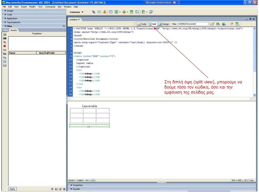Open the File Management icon

click(218, 24)
